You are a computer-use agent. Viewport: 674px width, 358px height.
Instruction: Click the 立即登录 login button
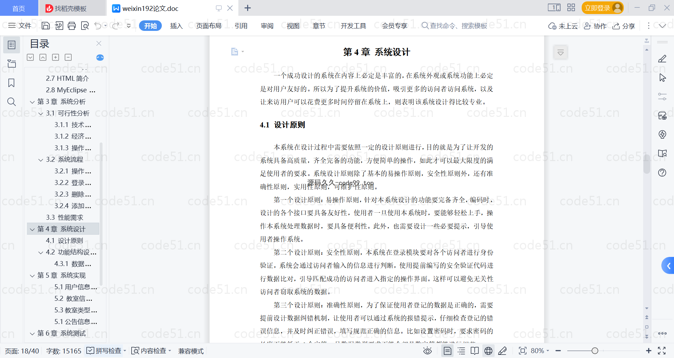(x=602, y=8)
